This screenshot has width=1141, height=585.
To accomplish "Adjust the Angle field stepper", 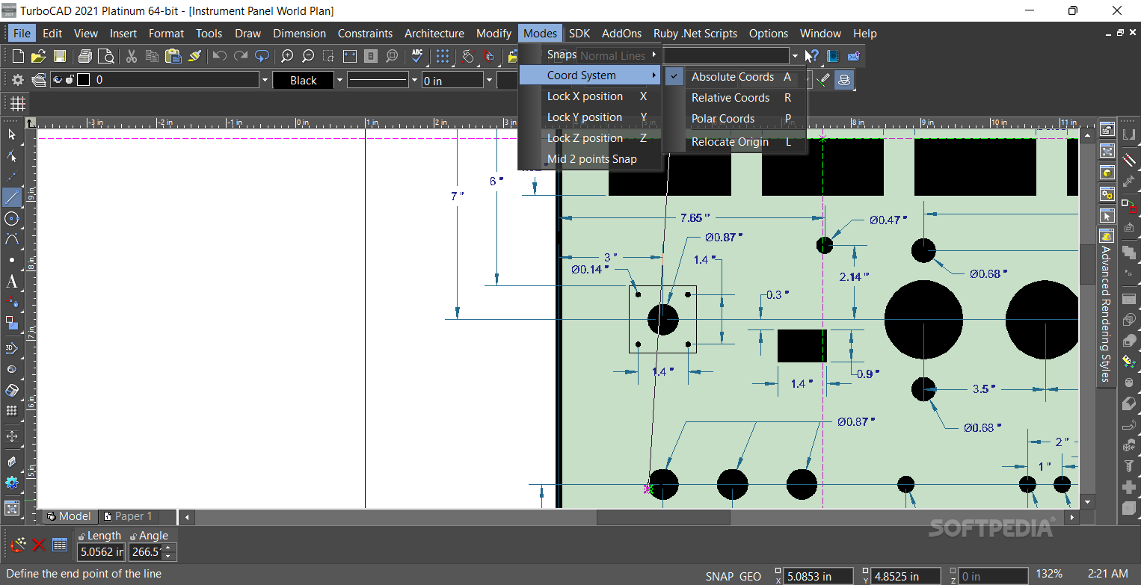I will tap(168, 552).
